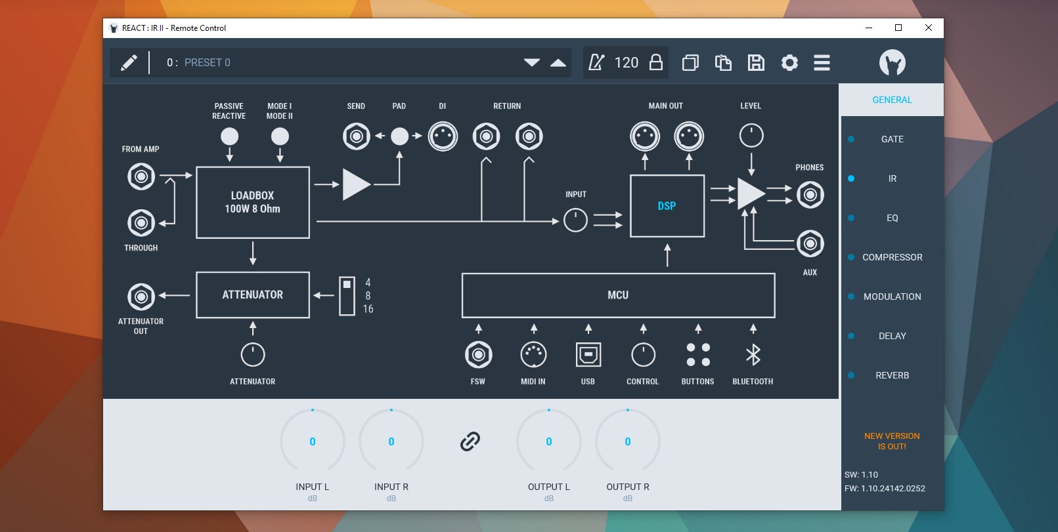Toggle the GATE enable dot
Screen dimensions: 1058x532
[851, 139]
